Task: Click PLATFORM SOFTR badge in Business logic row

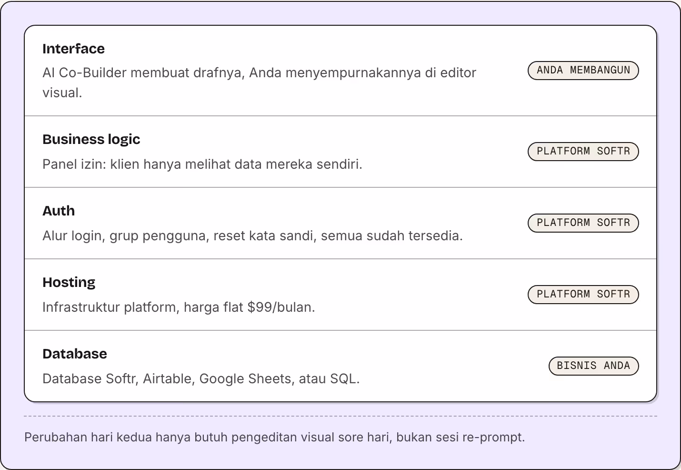Action: tap(583, 152)
